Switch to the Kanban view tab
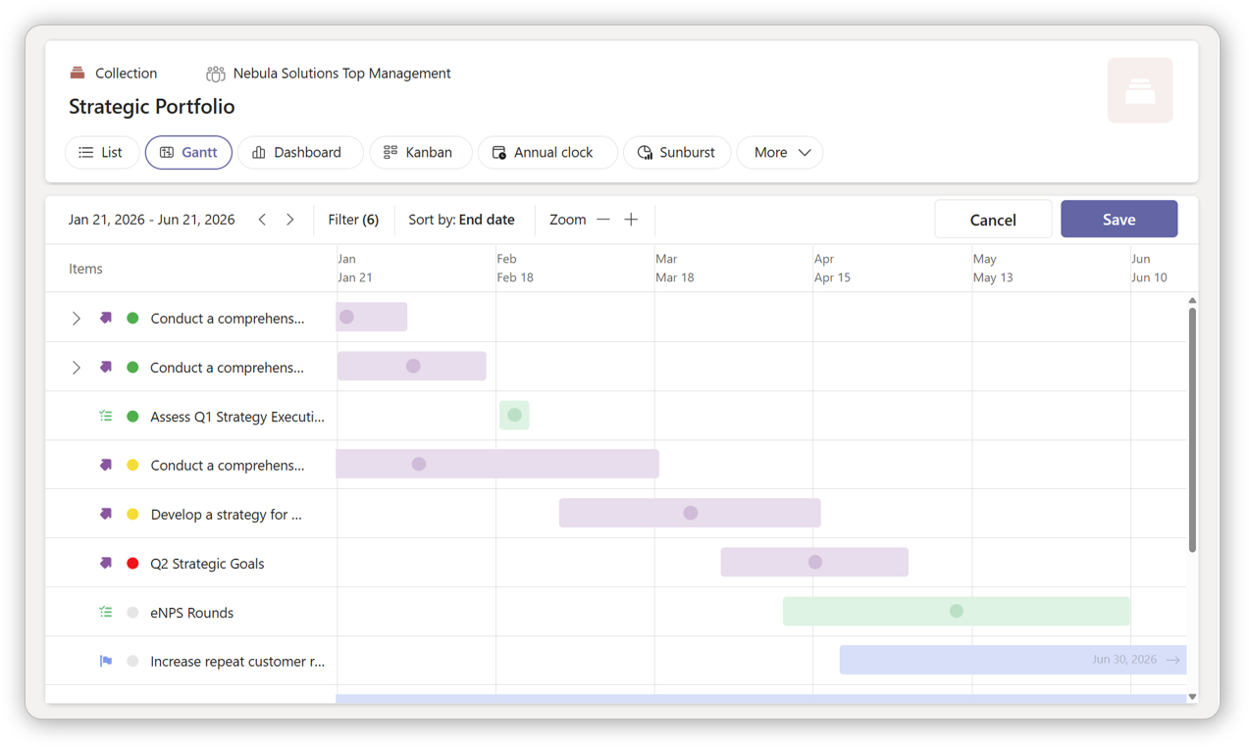This screenshot has height=748, width=1249. click(419, 152)
